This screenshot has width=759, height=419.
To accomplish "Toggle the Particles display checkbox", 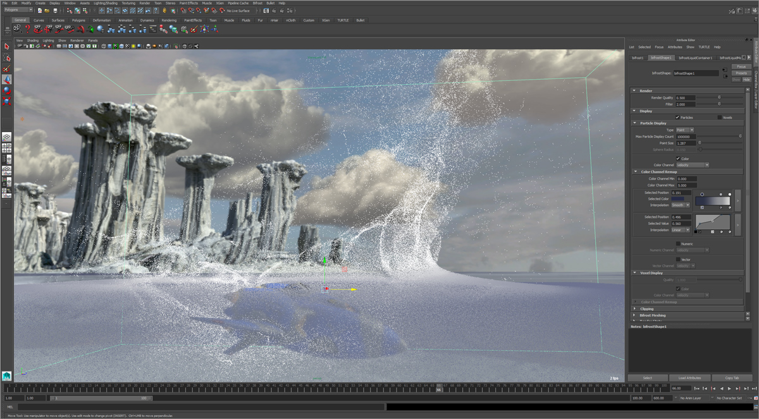I will (x=677, y=118).
